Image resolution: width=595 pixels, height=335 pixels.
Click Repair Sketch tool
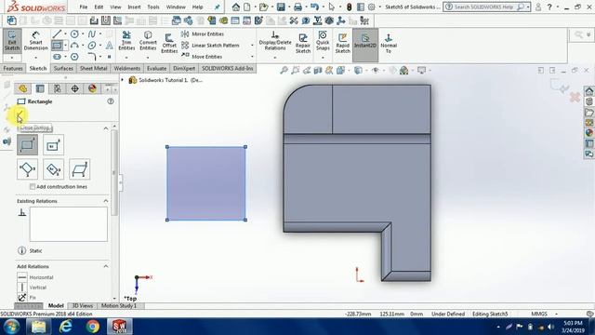(x=303, y=43)
